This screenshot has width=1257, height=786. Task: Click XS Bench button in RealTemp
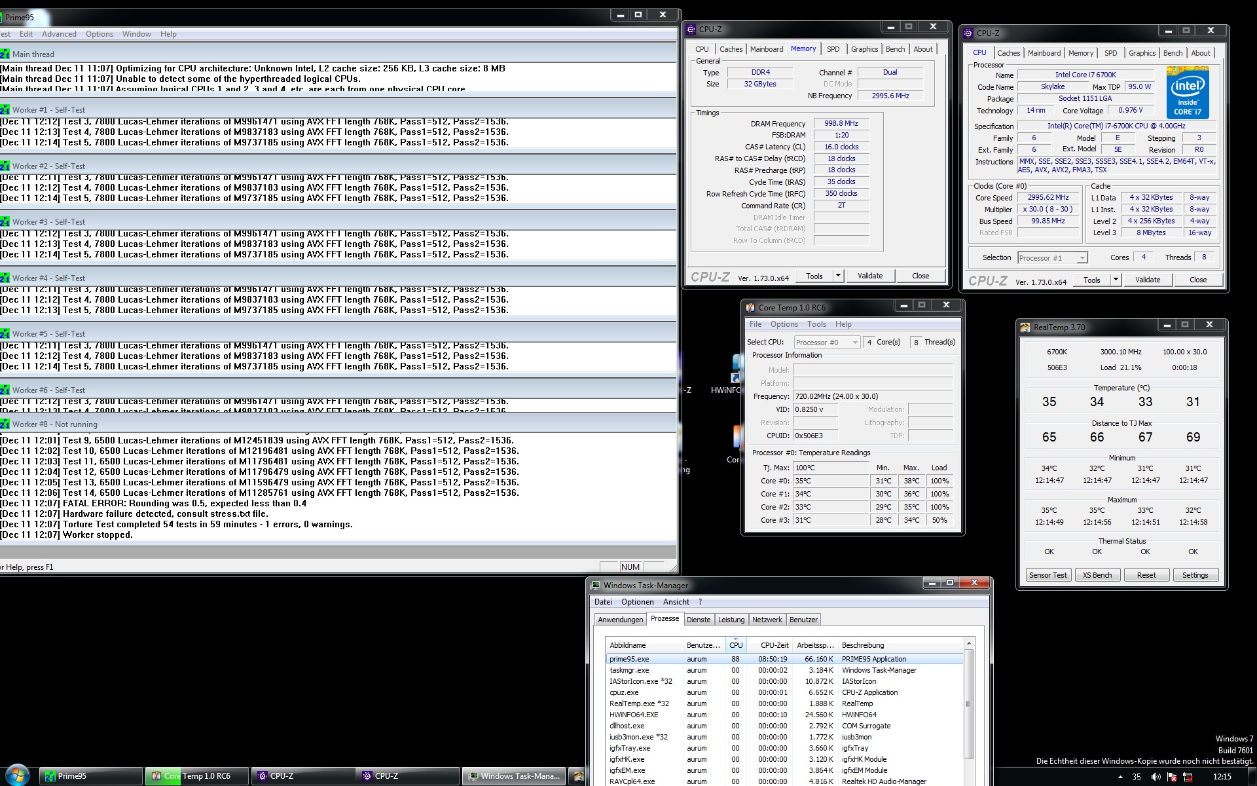coord(1097,575)
